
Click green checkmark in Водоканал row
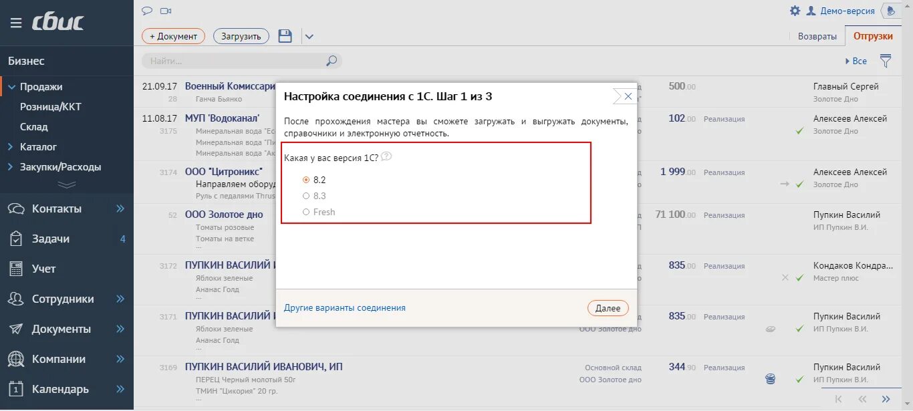coord(799,131)
